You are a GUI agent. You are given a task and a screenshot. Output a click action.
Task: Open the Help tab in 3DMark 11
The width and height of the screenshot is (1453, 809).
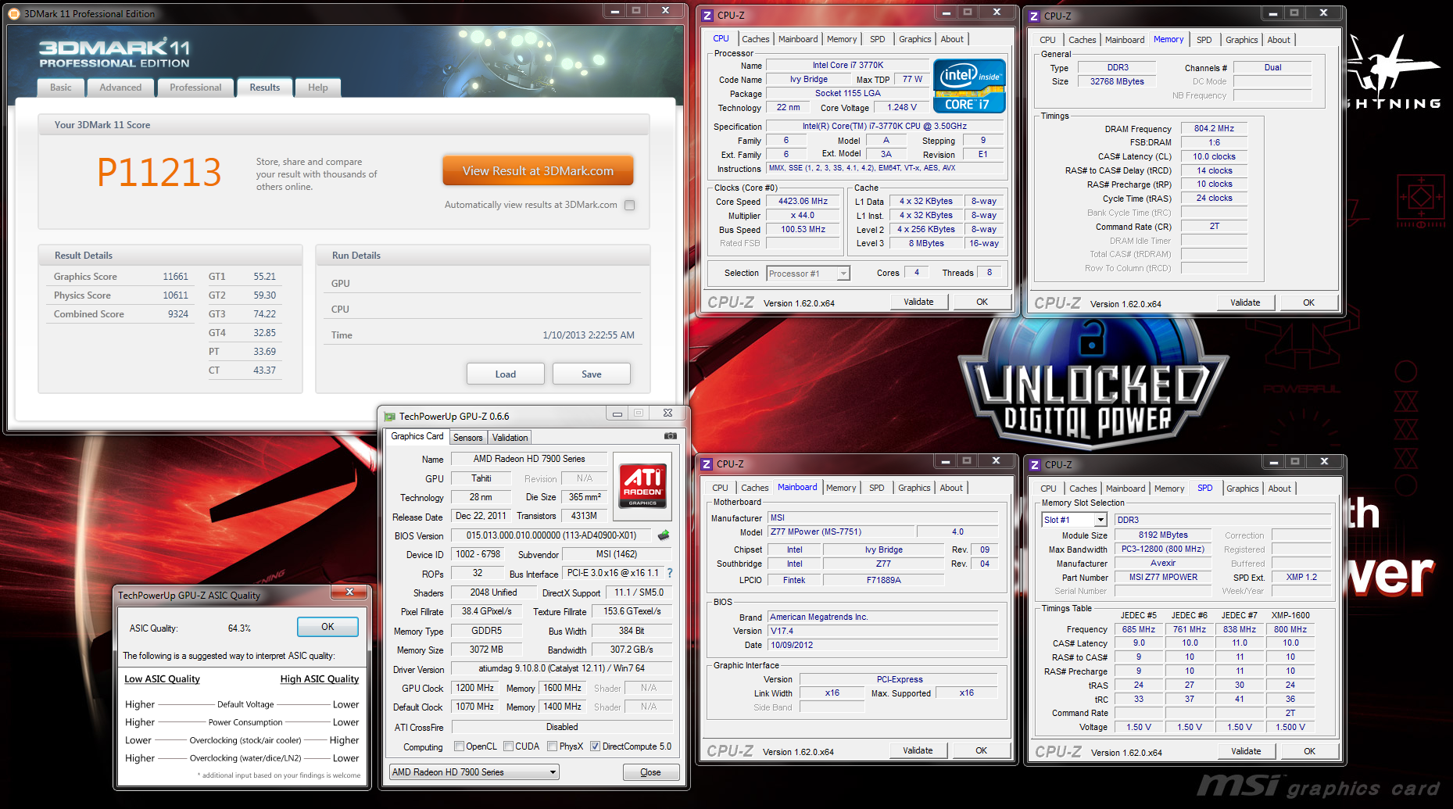point(318,88)
